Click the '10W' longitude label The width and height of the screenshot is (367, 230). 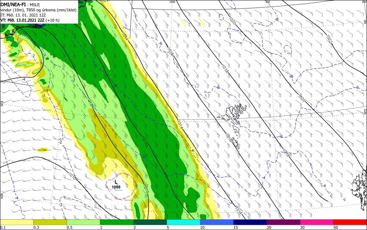[x=172, y=2]
